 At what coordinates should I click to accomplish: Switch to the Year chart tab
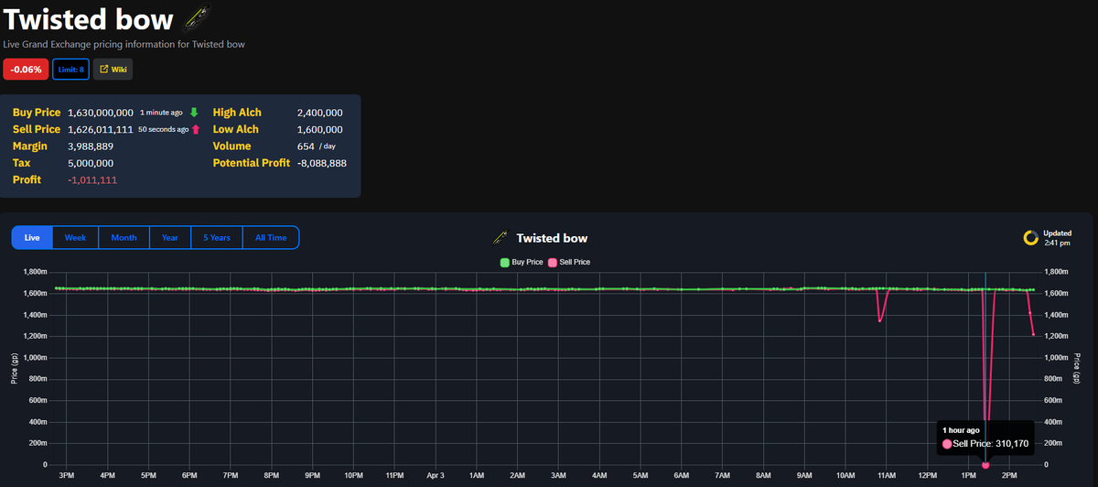pos(170,238)
